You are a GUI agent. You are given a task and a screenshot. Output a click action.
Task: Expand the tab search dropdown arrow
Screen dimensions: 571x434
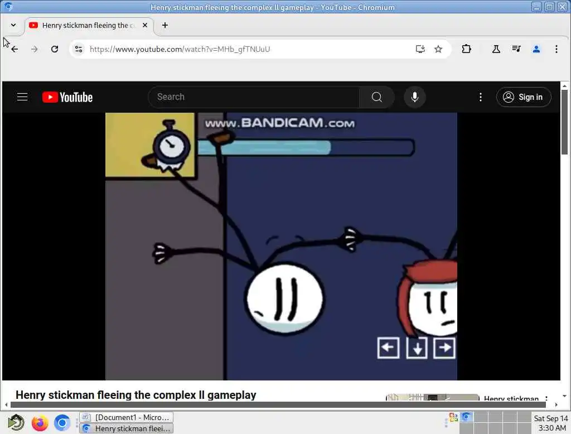[x=13, y=25]
